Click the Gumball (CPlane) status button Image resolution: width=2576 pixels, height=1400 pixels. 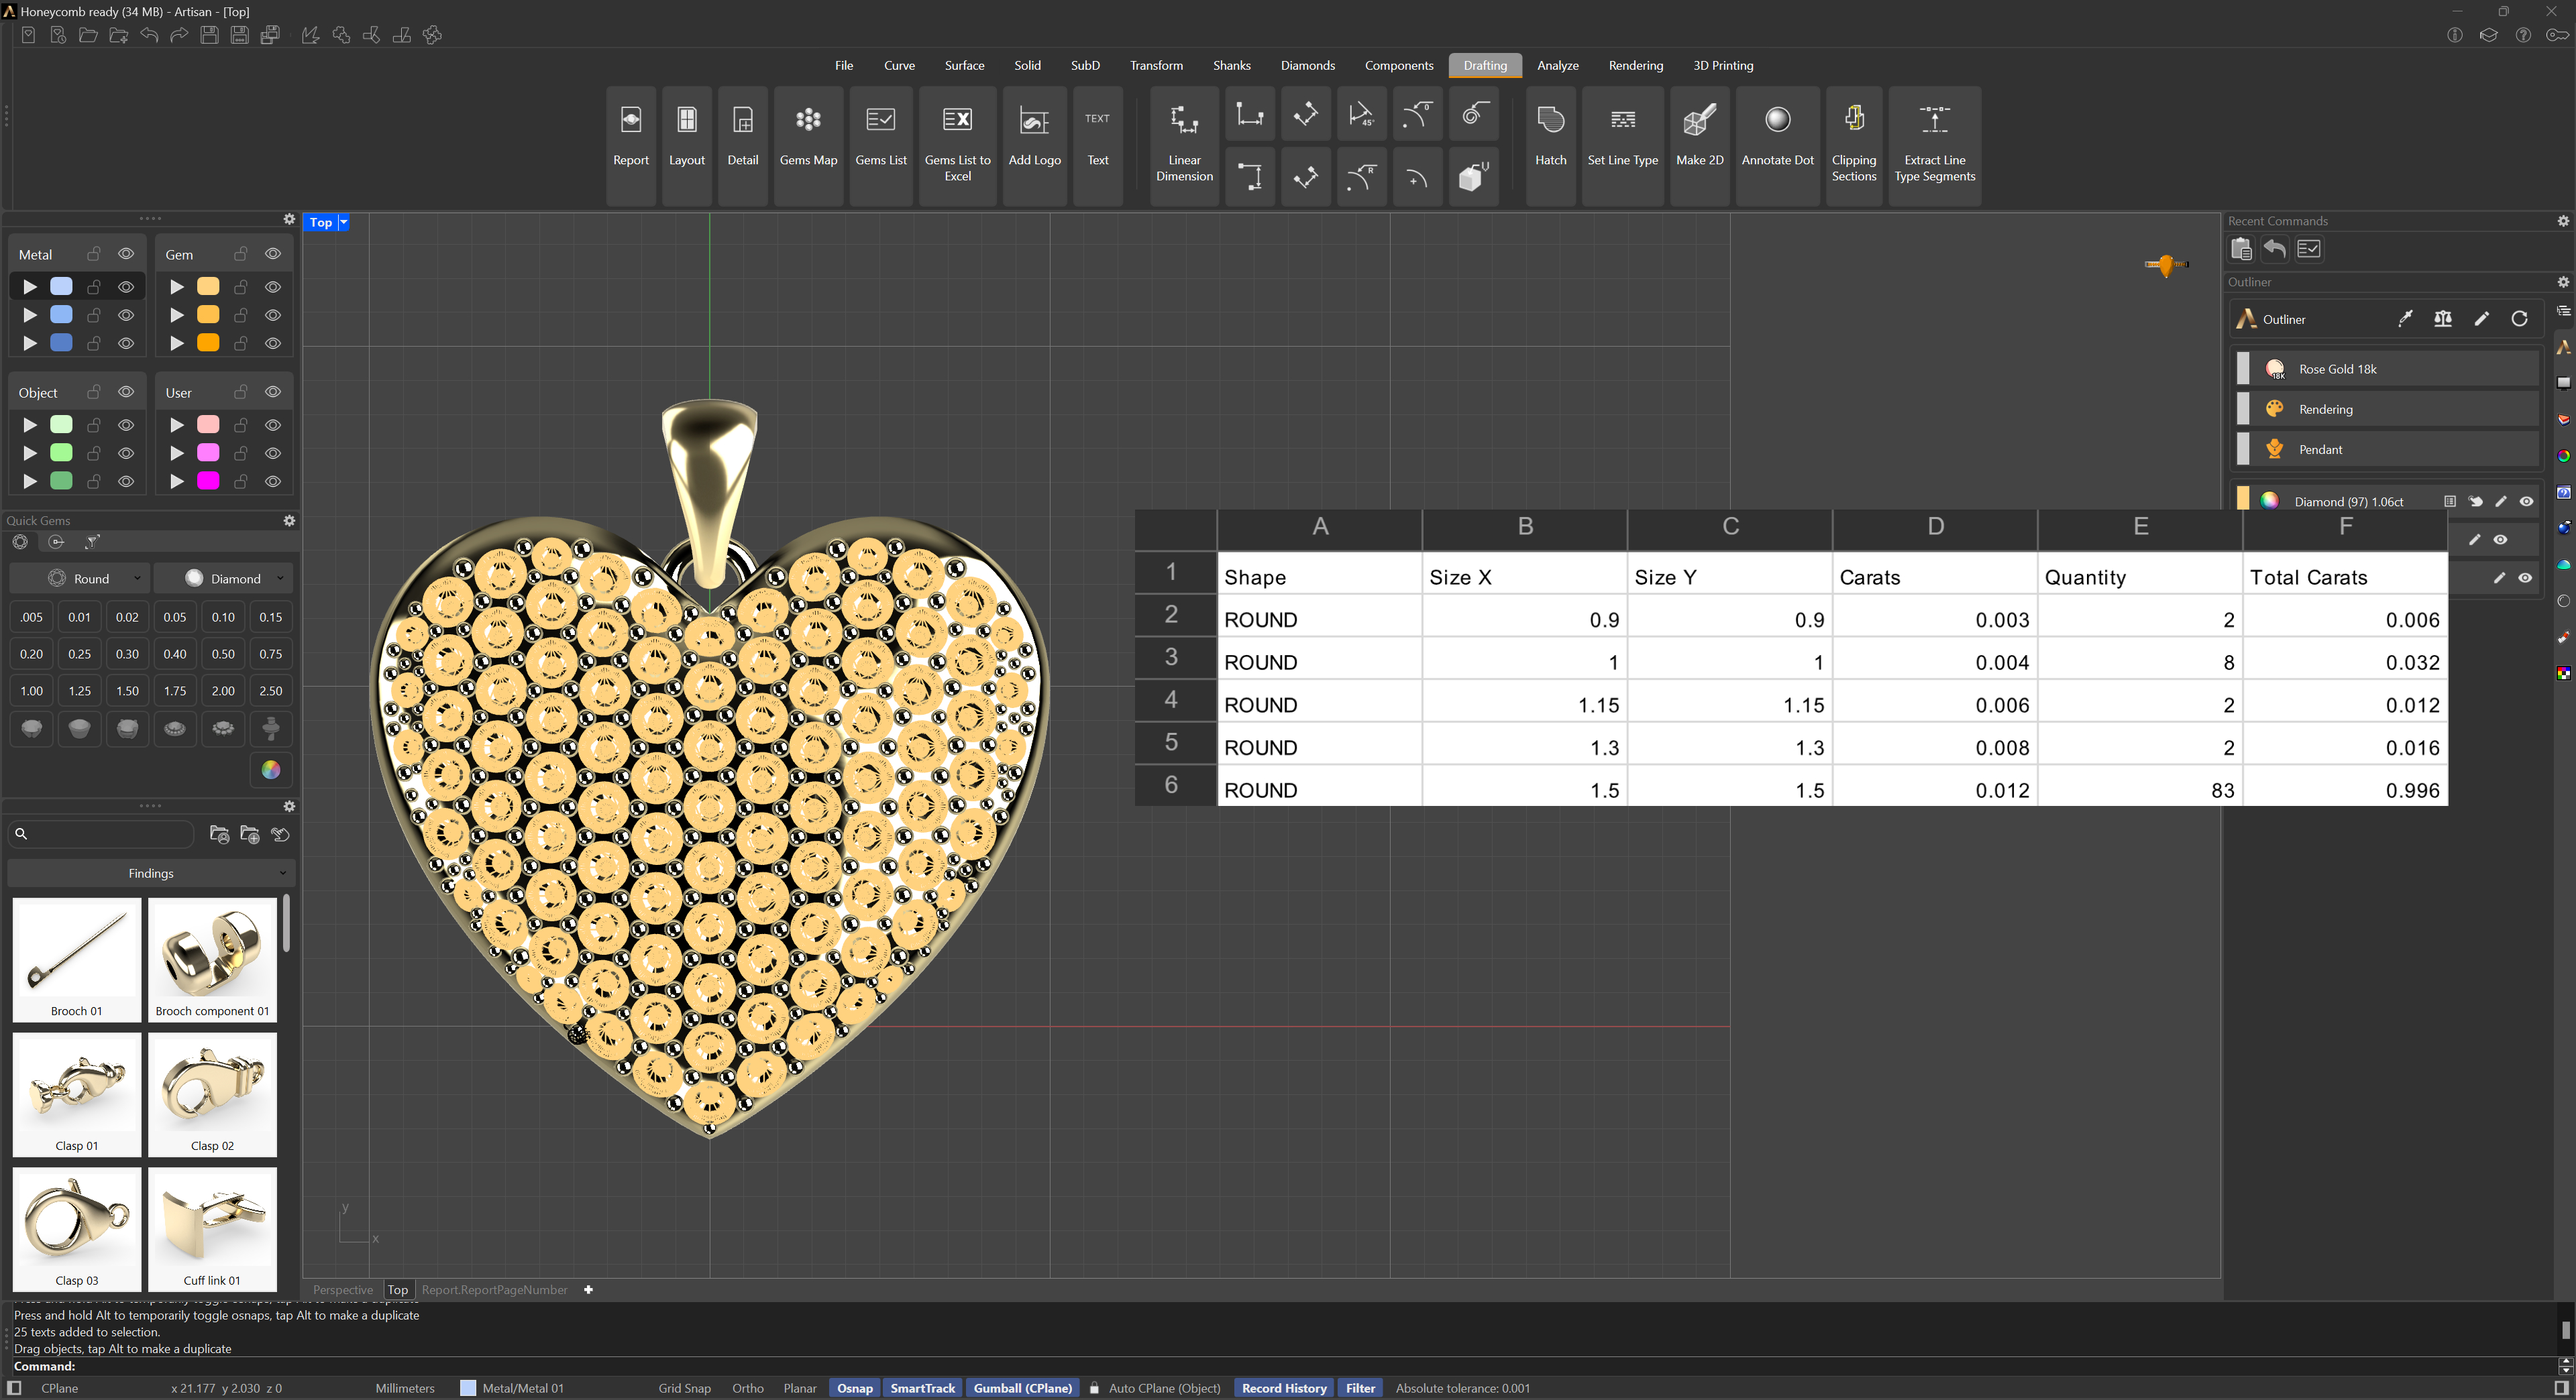(x=1022, y=1388)
